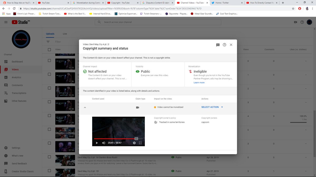Switch to the Live tab

[x=65, y=34]
